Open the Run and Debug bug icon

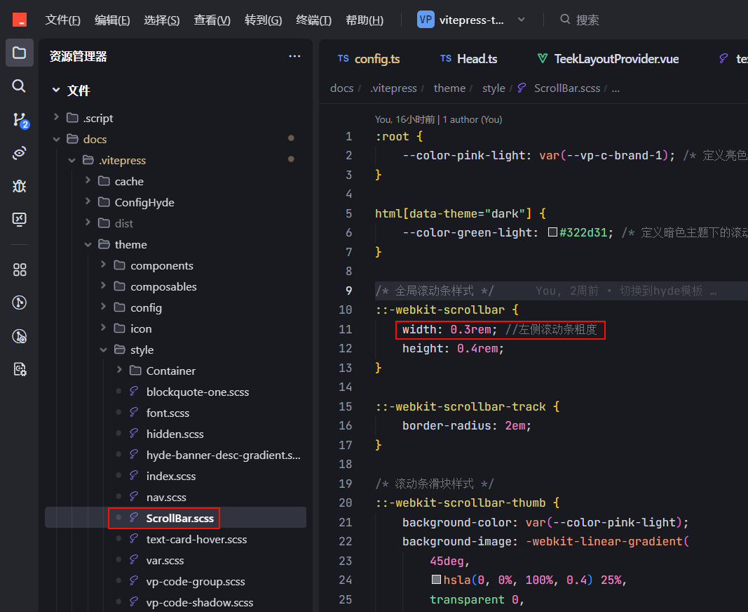19,186
